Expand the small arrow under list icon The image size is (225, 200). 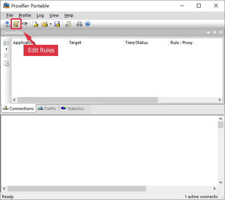[6, 49]
